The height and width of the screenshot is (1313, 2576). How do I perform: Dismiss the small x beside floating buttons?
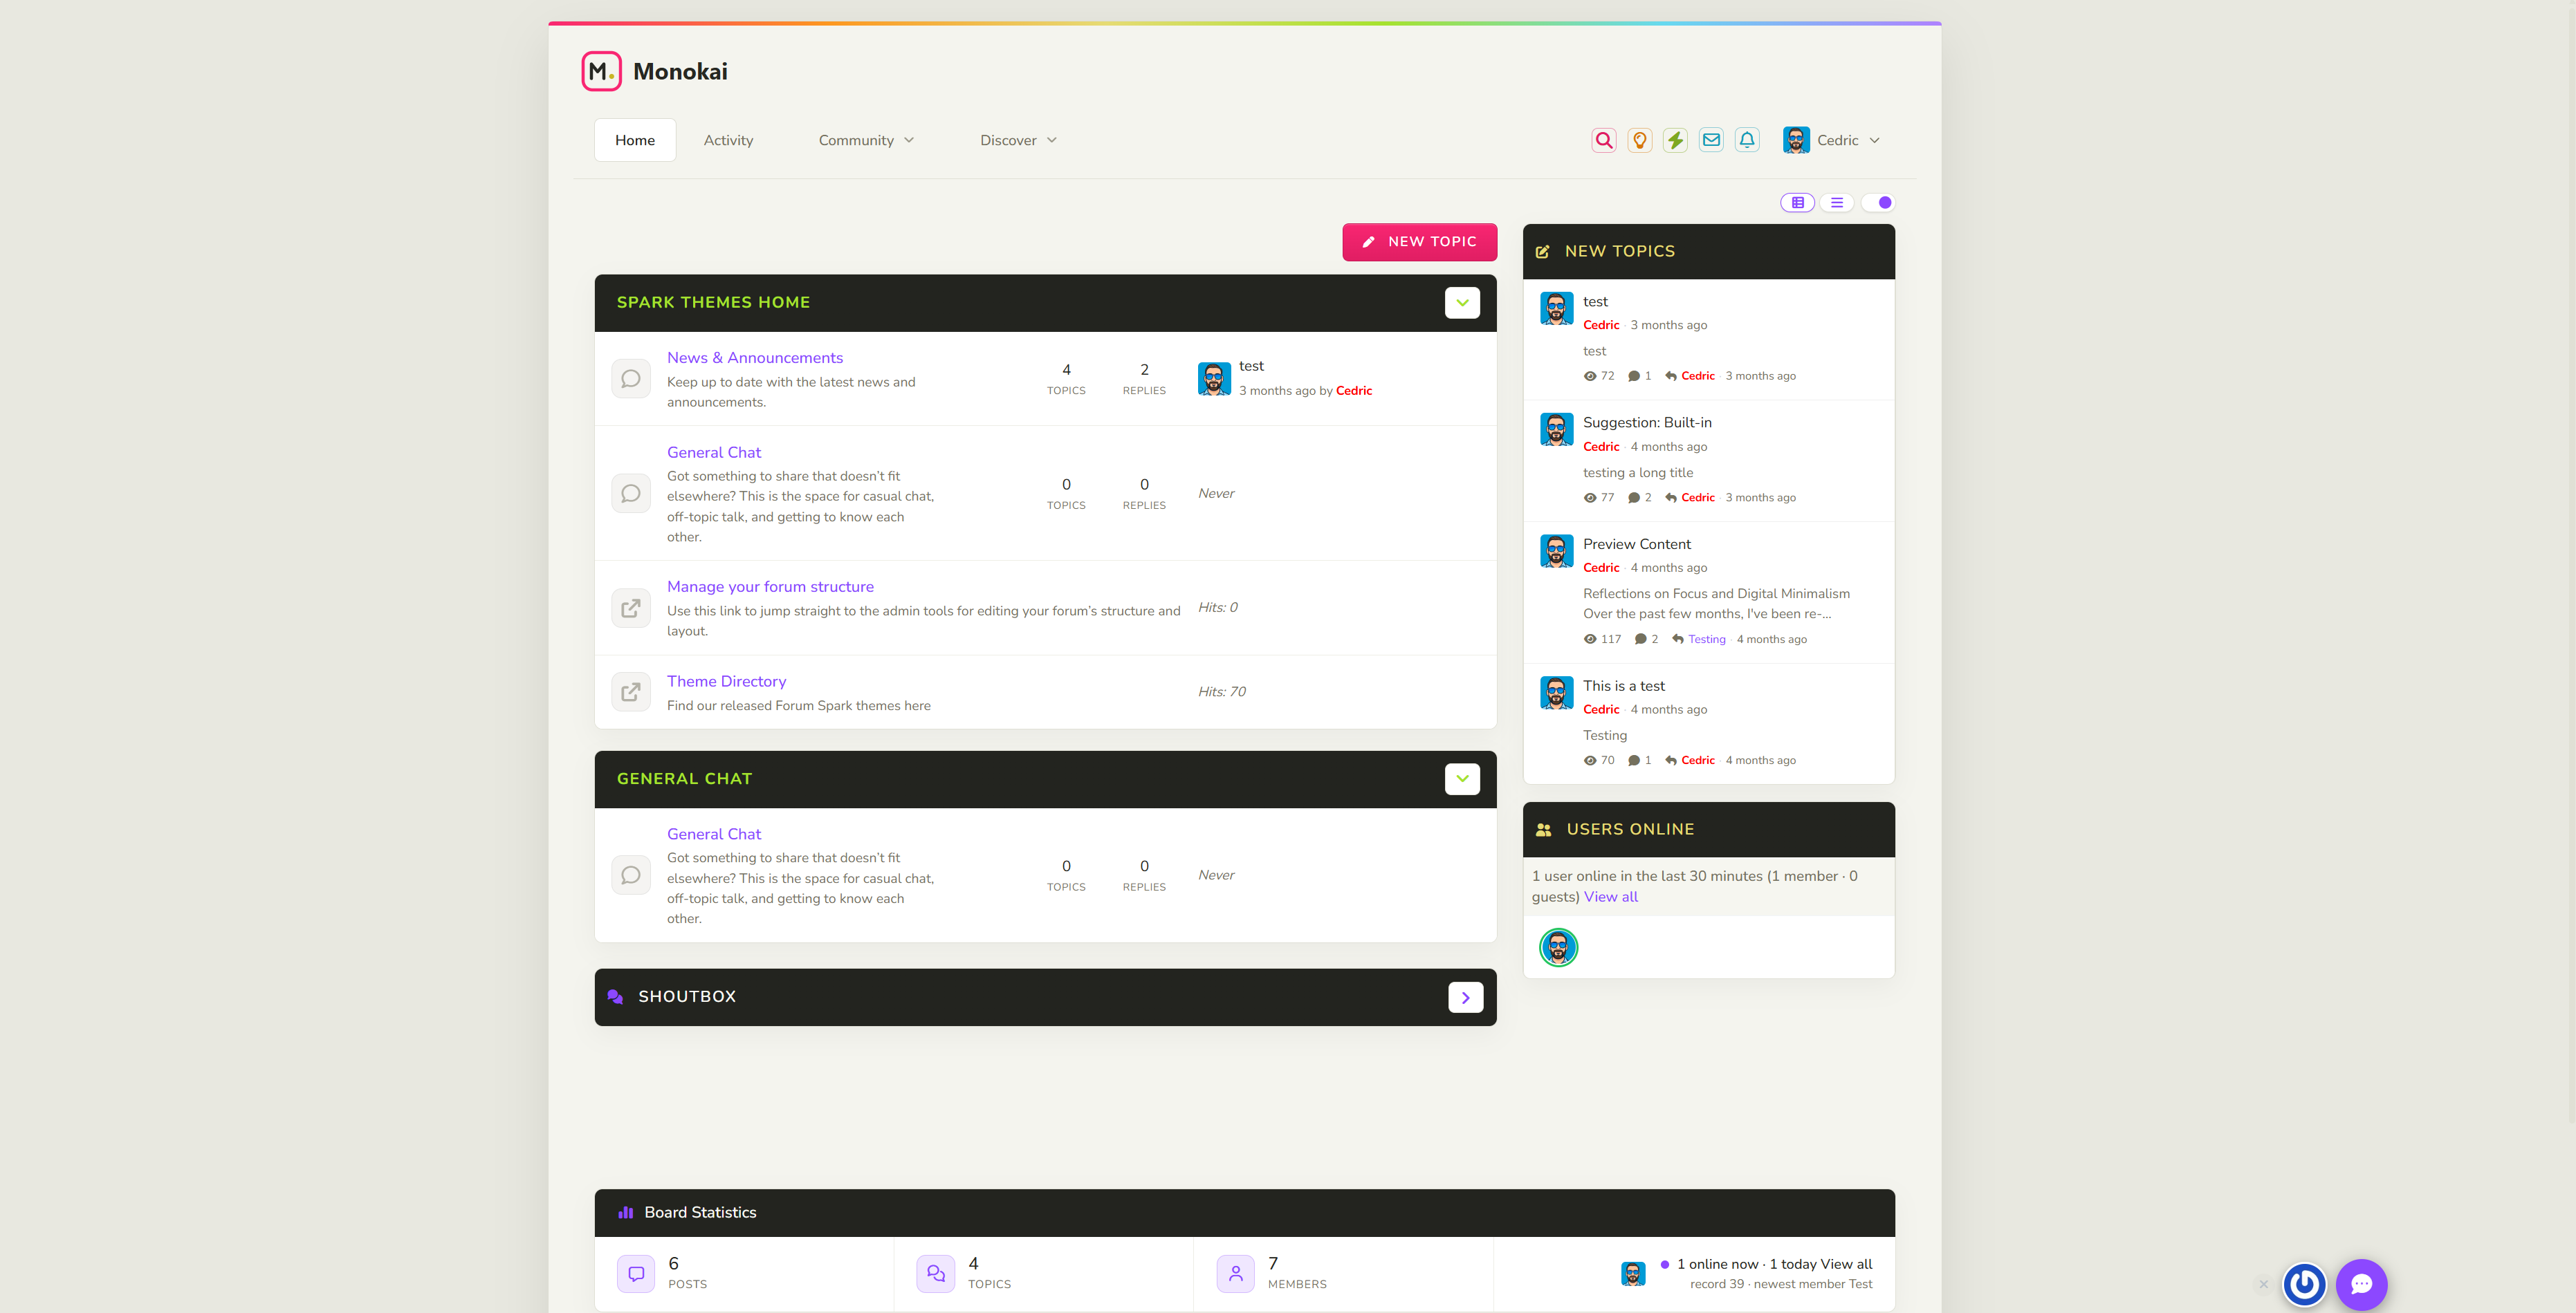coord(2264,1284)
